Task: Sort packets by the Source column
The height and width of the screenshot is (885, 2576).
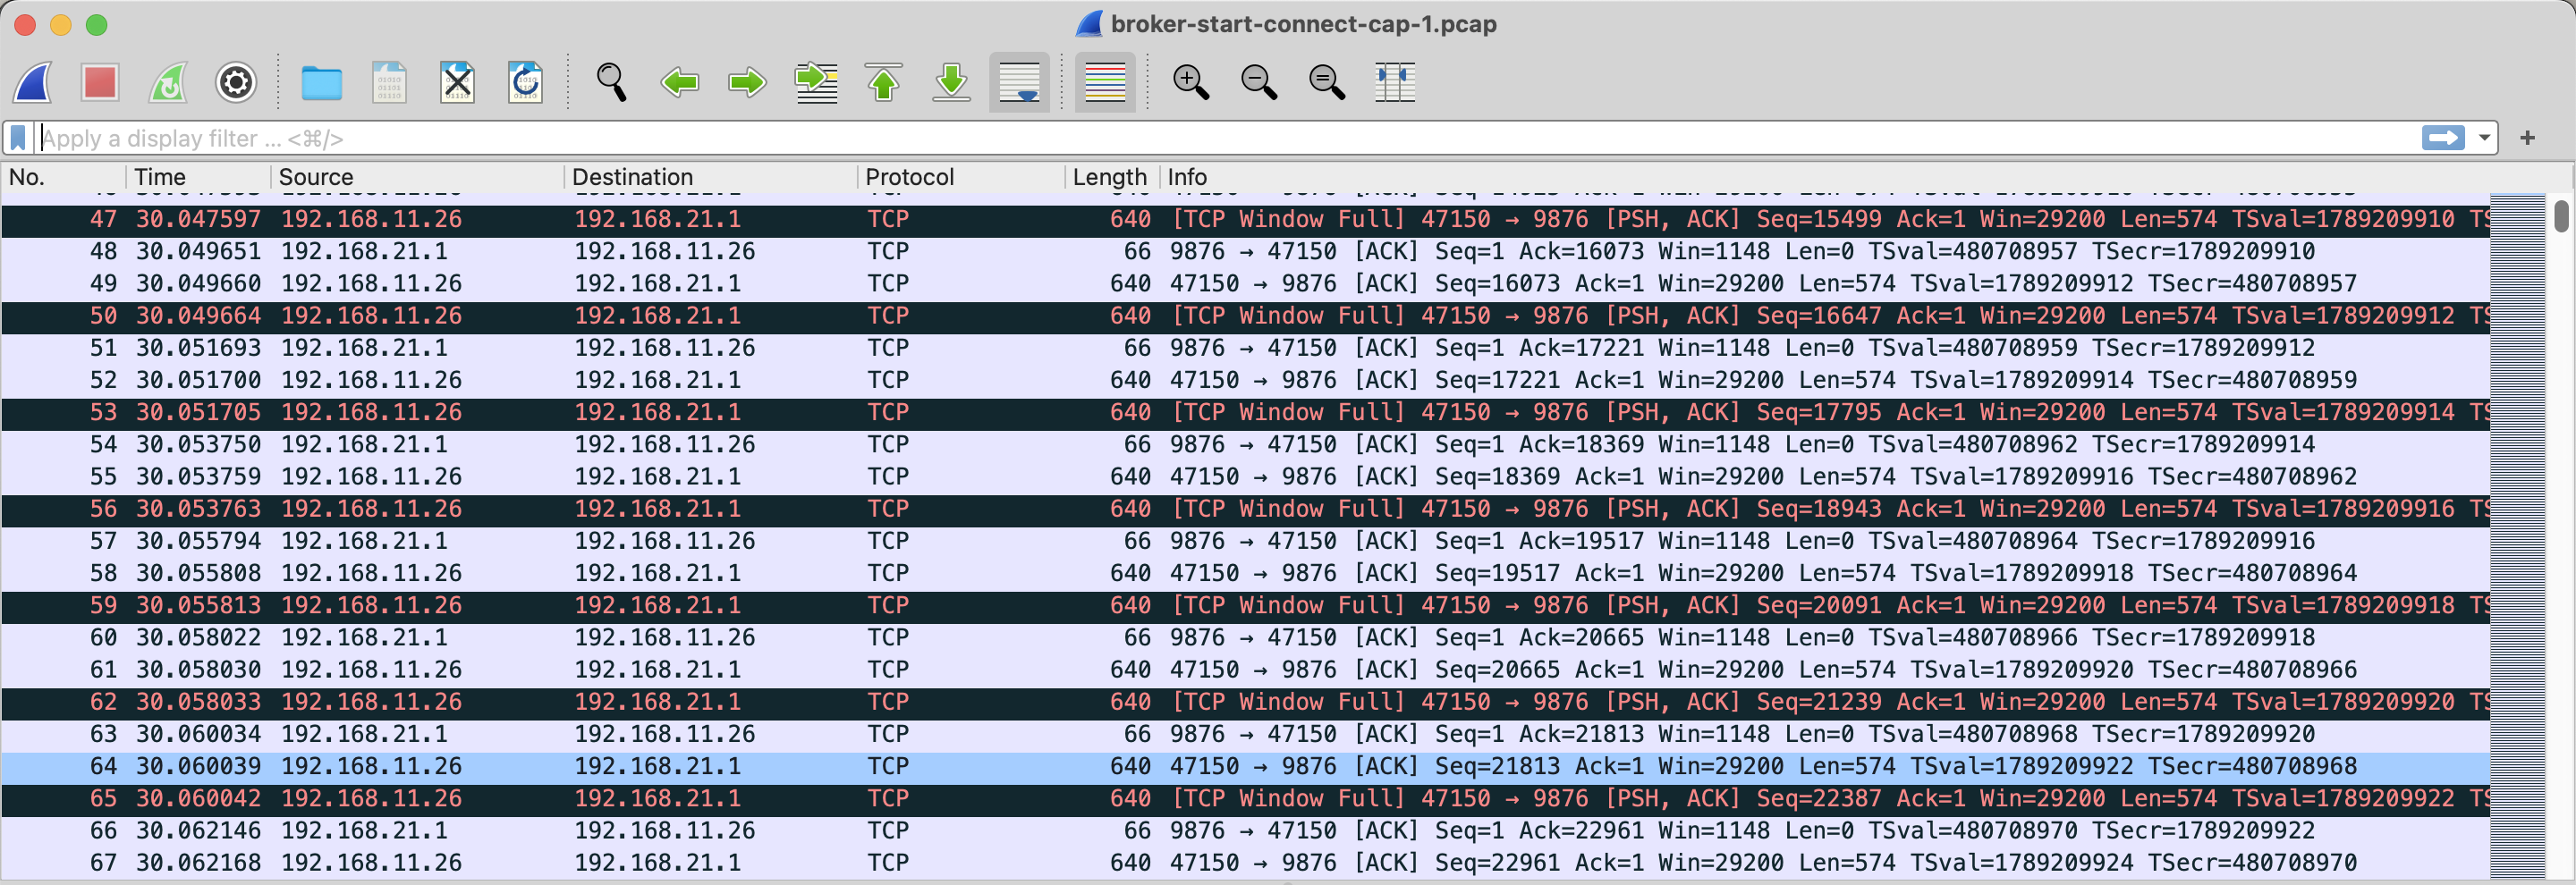Action: (x=316, y=177)
